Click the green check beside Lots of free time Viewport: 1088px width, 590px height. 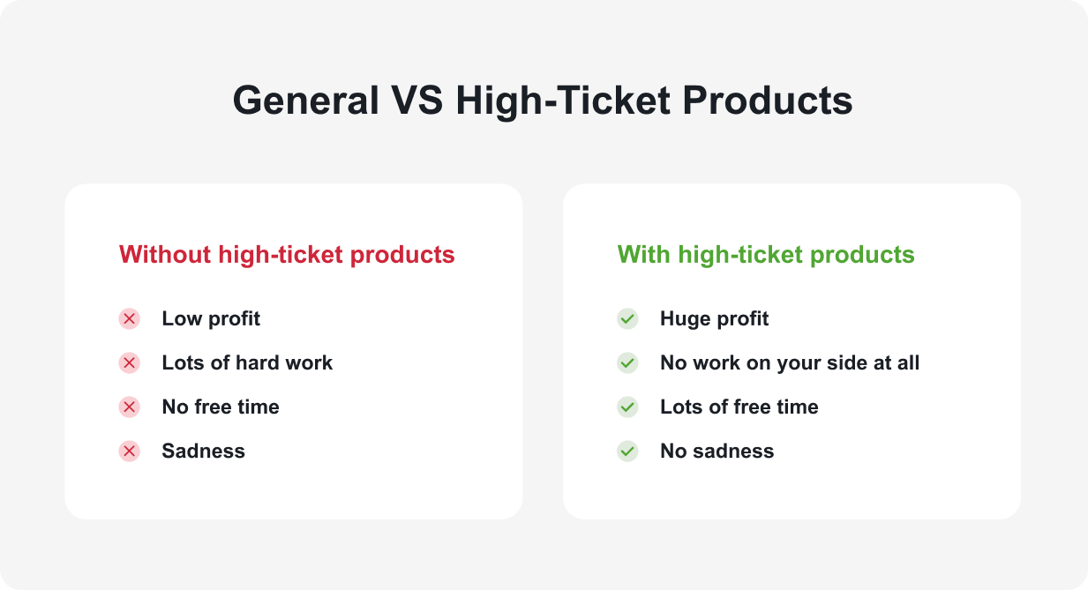click(x=627, y=407)
